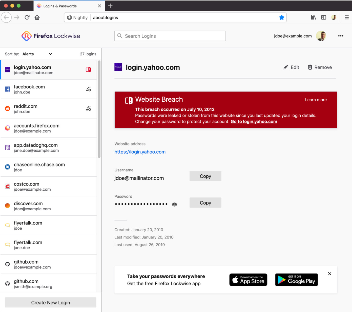The width and height of the screenshot is (352, 312).
Task: Copy the password
Action: 205,203
